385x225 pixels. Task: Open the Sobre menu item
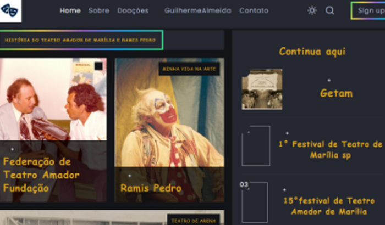(x=99, y=10)
